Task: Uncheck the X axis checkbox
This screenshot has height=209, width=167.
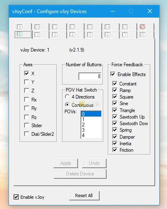Action: pos(27,73)
